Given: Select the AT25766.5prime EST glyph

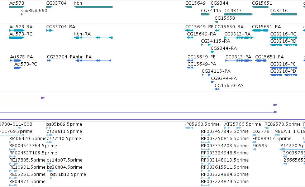Looking at the screenshot, I should (233, 128).
